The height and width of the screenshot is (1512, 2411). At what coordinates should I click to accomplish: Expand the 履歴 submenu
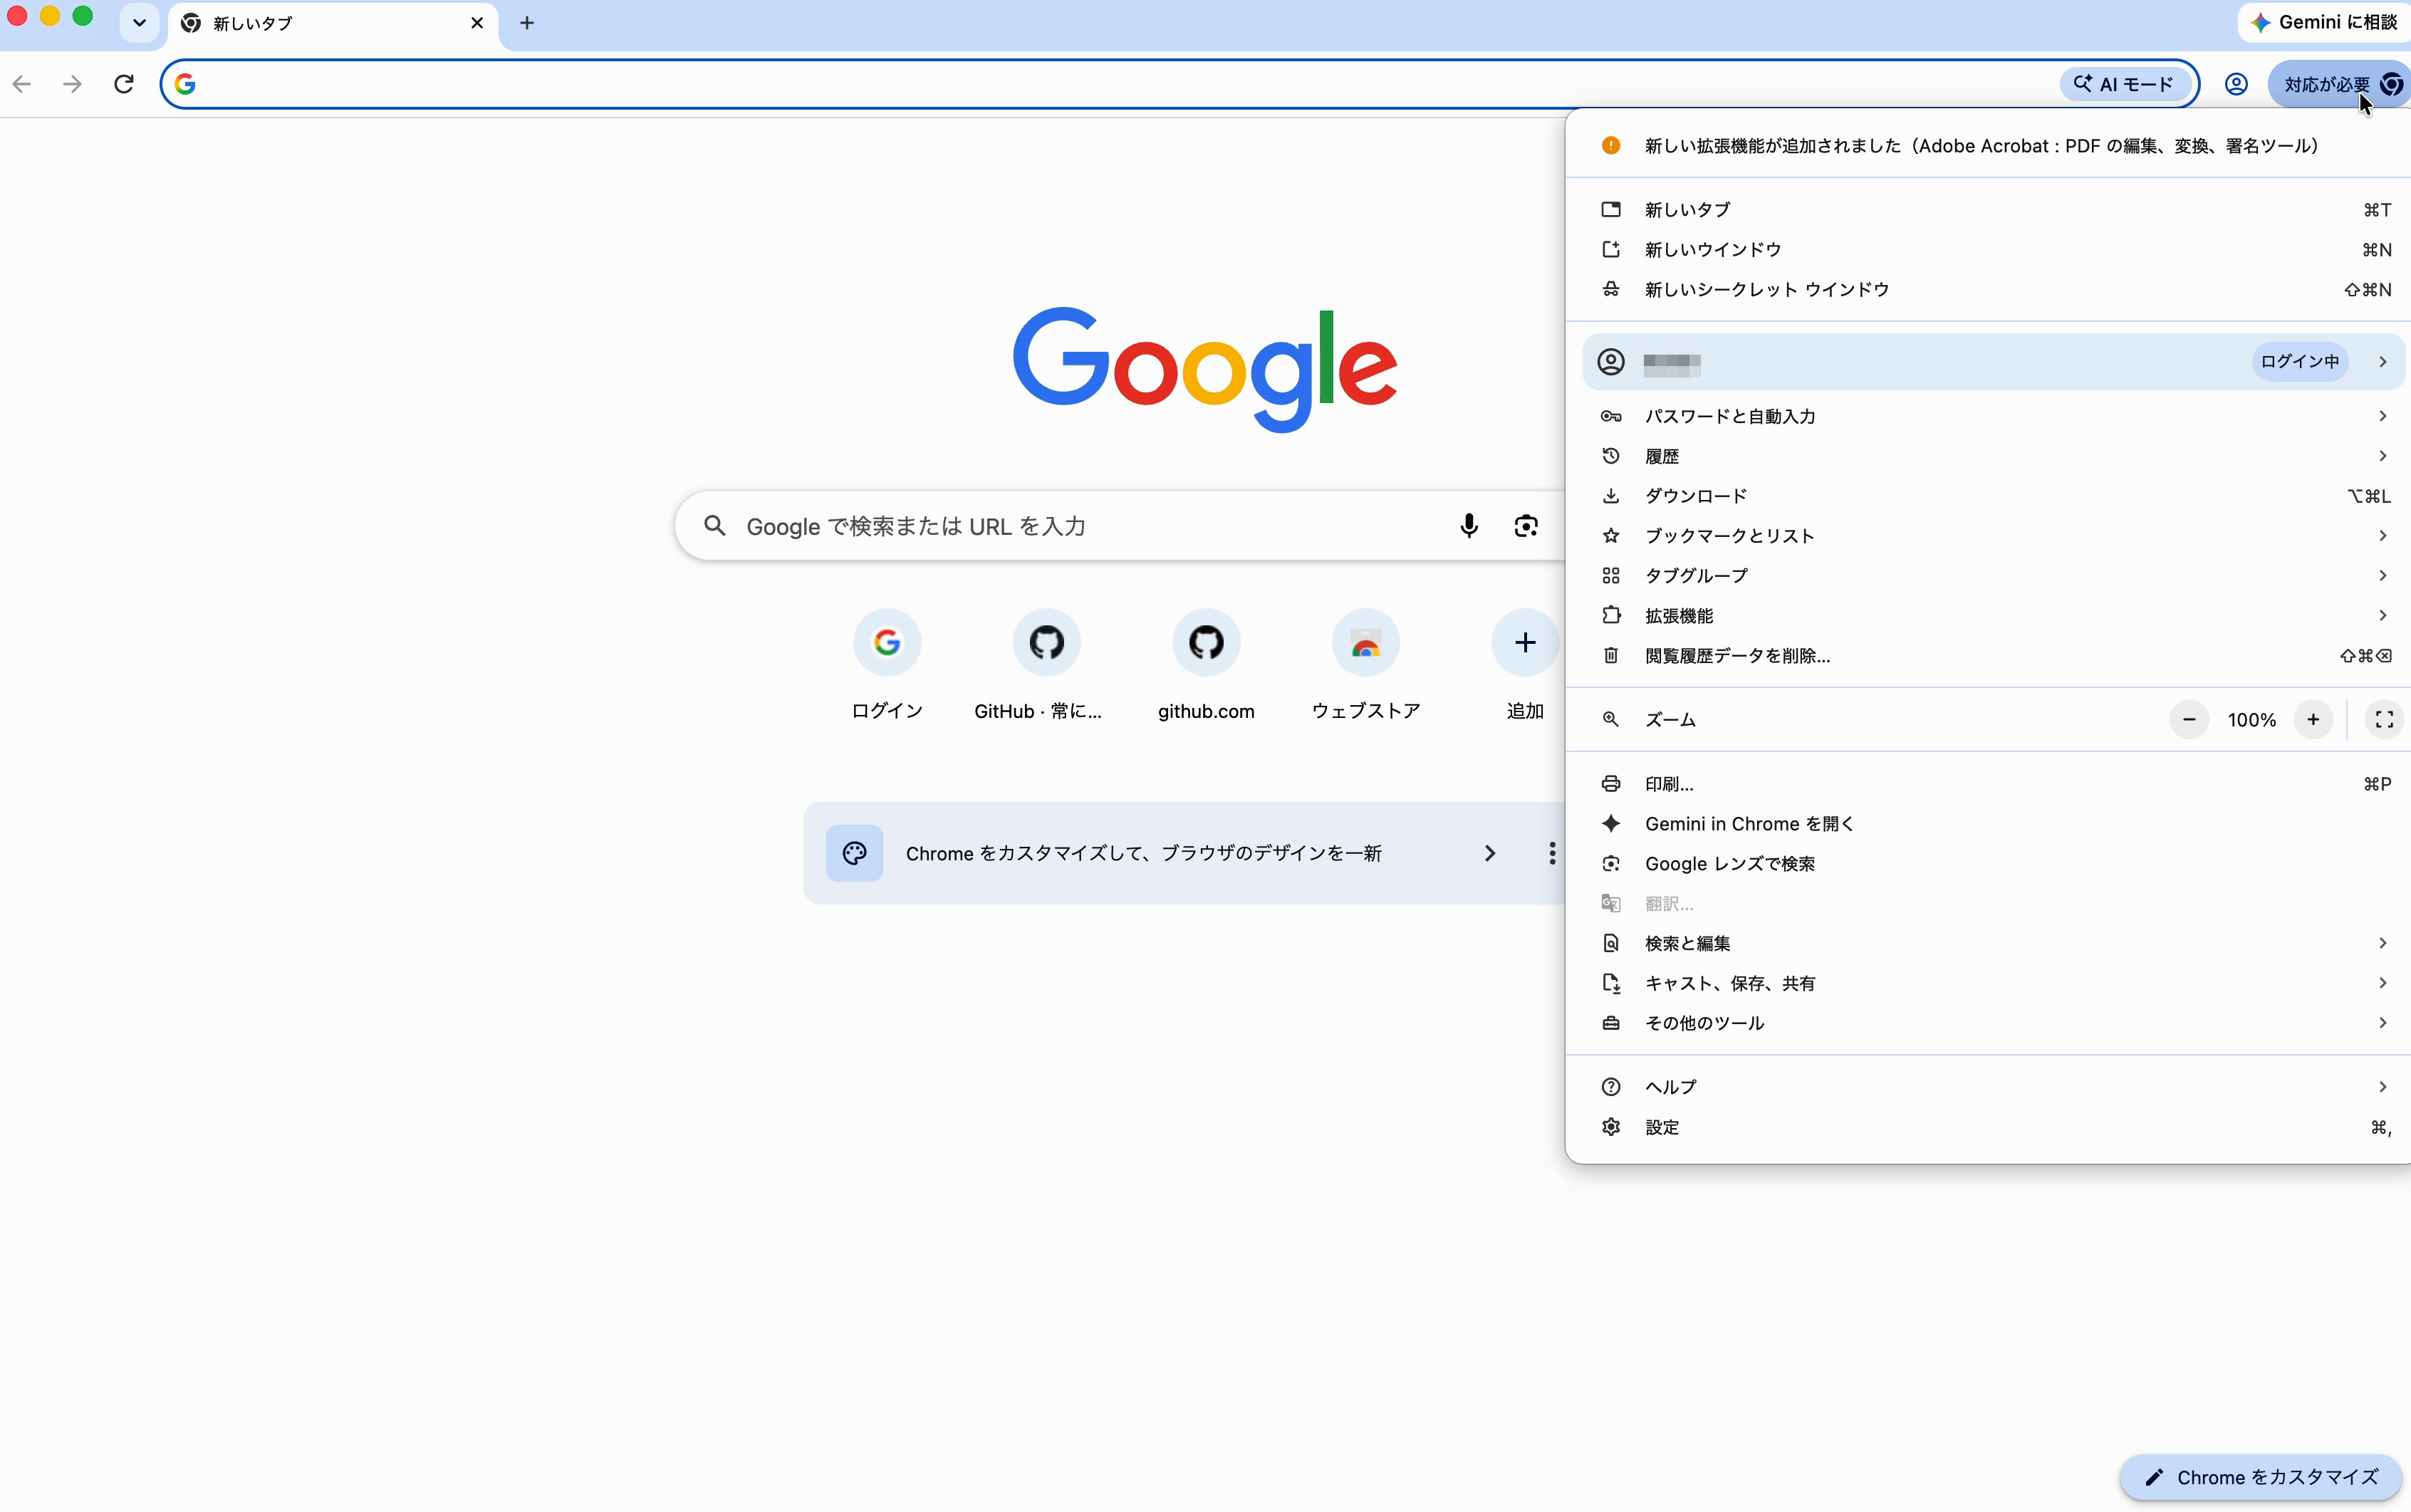[x=1988, y=456]
